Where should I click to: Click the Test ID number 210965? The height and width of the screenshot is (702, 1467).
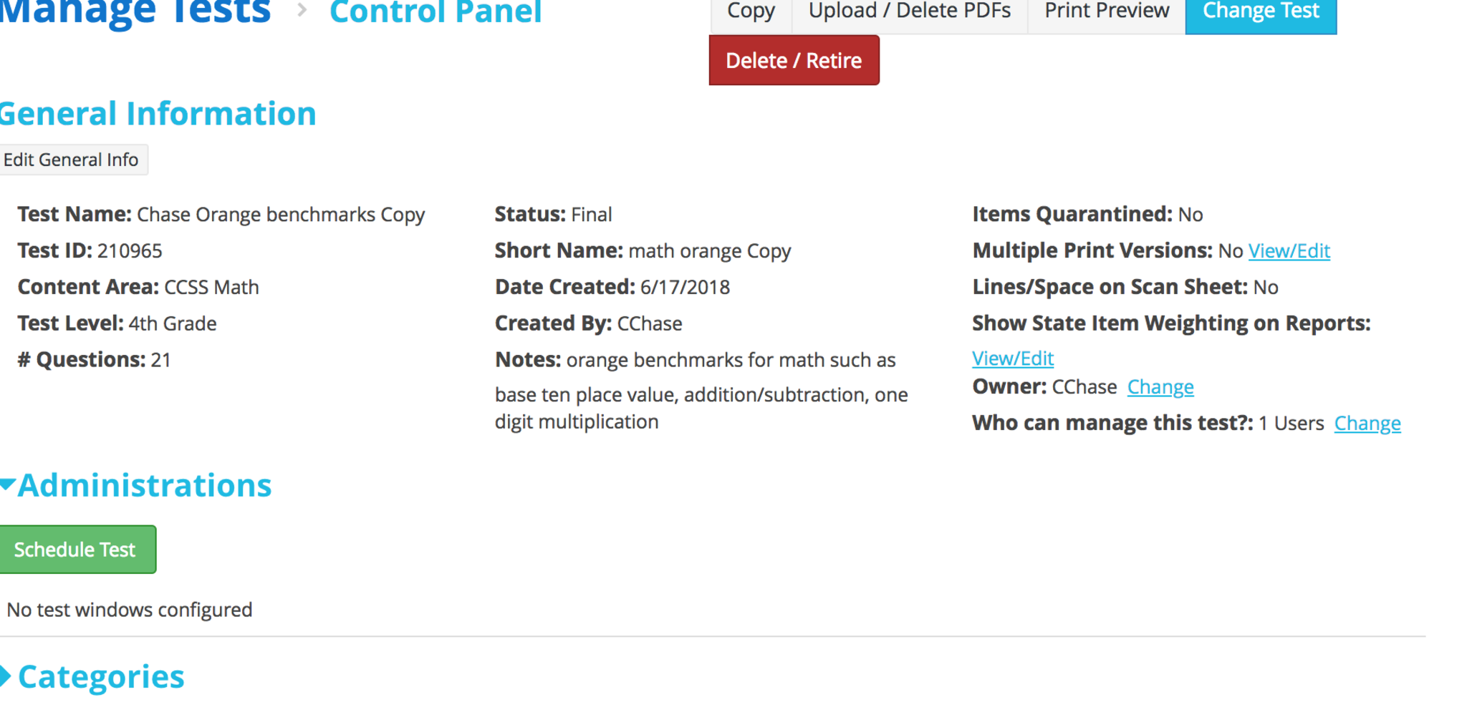pos(130,251)
